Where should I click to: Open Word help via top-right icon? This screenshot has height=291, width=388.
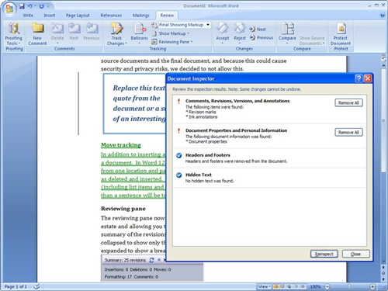(383, 16)
